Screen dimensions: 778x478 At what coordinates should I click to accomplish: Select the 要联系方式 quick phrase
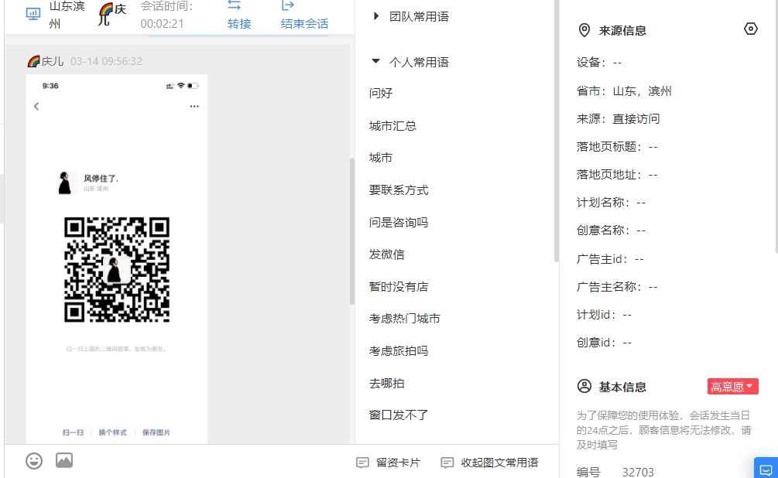click(x=399, y=190)
